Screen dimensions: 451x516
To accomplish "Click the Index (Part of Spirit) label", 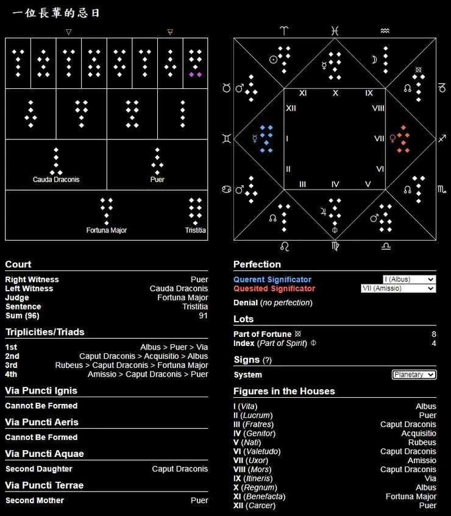I will tap(270, 343).
